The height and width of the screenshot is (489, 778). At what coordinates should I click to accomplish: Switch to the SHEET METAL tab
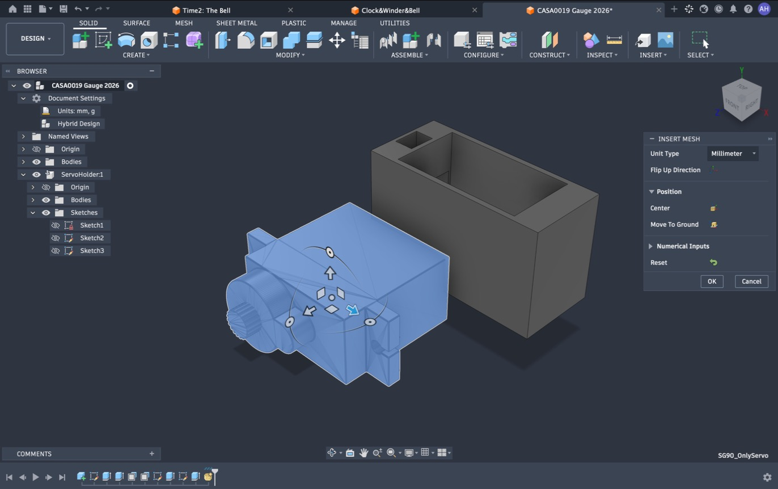coord(236,23)
